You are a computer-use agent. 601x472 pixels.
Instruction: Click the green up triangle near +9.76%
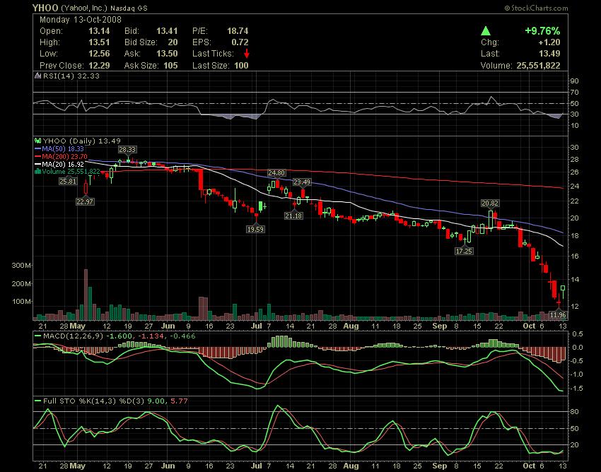pyautogui.click(x=486, y=31)
